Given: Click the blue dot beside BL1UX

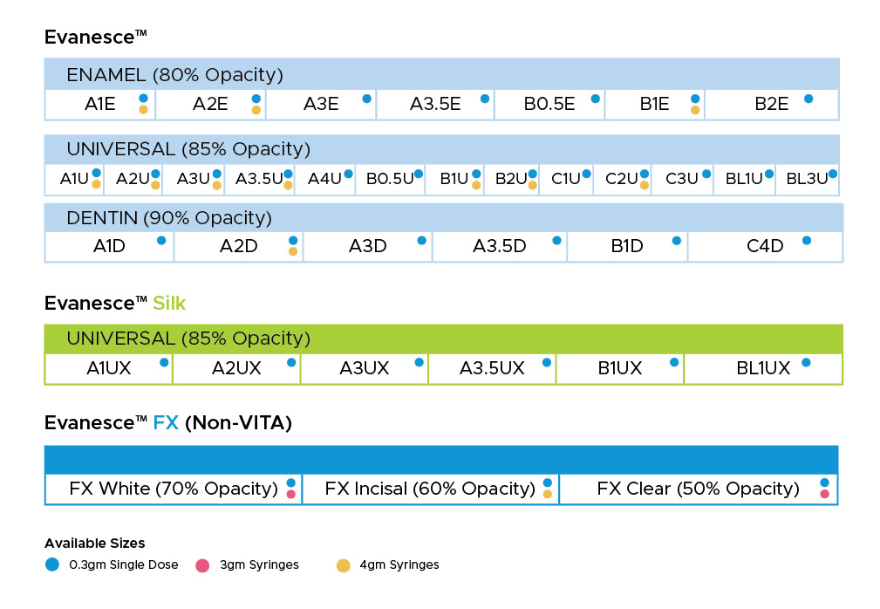Looking at the screenshot, I should point(806,363).
